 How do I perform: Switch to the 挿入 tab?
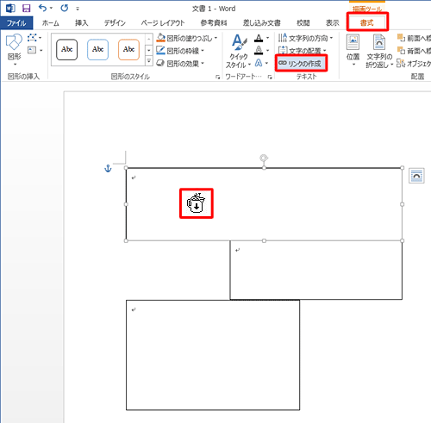point(82,23)
